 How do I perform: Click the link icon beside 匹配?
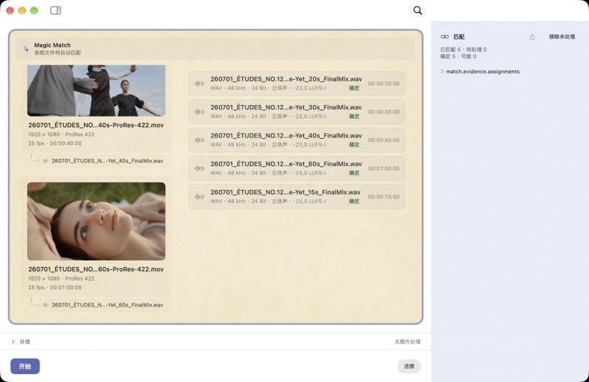pyautogui.click(x=445, y=37)
